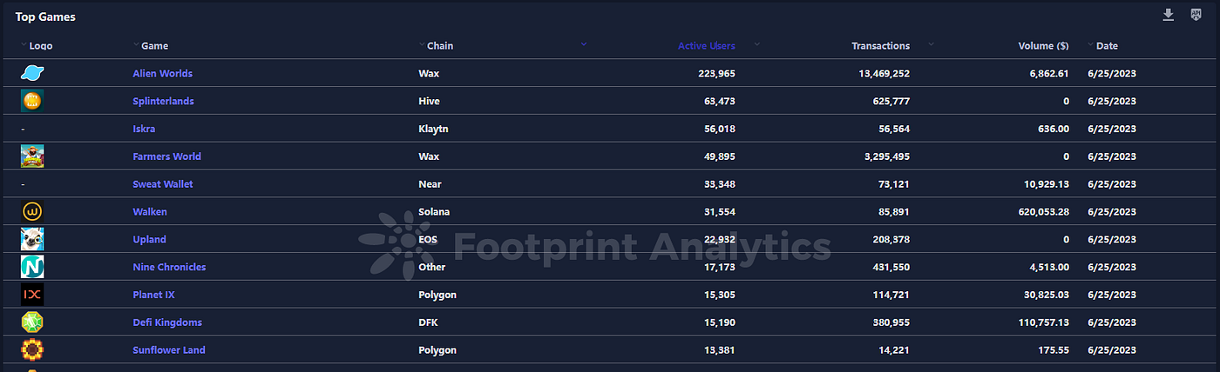Click the Upland llama logo
Image resolution: width=1220 pixels, height=372 pixels.
point(32,240)
